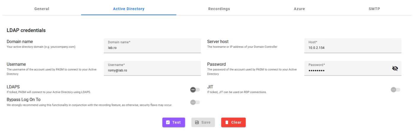Click the Domain name description text
Image resolution: width=414 pixels, height=131 pixels.
pyautogui.click(x=41, y=47)
